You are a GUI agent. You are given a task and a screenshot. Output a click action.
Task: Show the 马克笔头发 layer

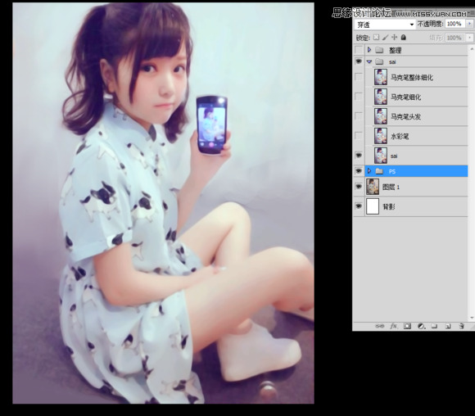tap(359, 116)
